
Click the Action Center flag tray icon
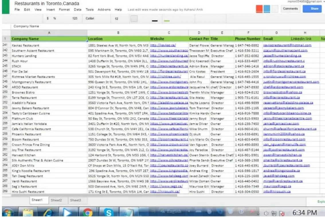click(282, 213)
